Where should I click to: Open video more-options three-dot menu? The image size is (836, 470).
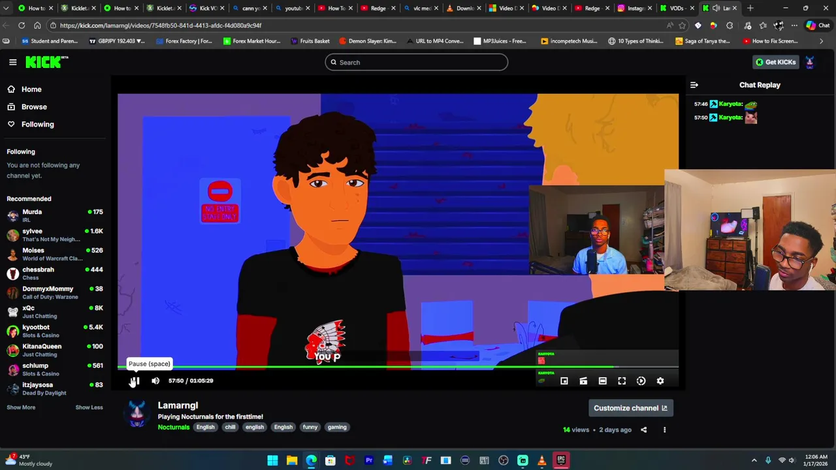(664, 430)
